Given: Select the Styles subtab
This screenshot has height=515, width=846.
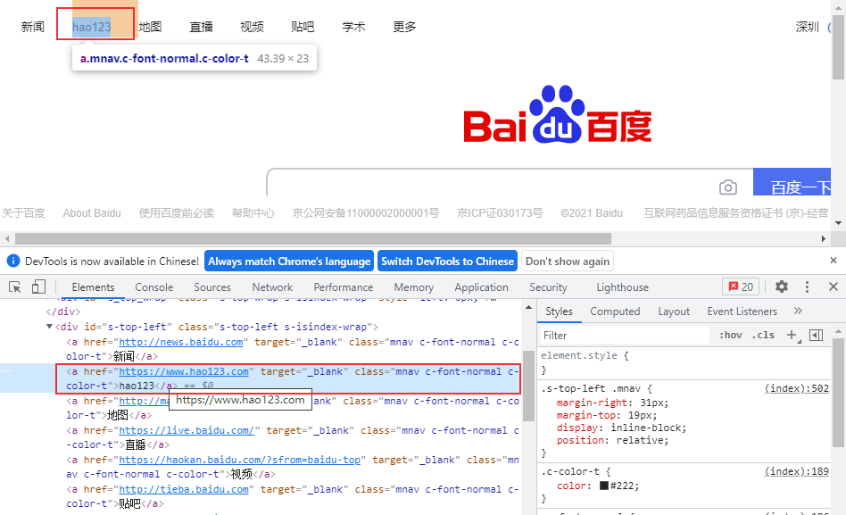Looking at the screenshot, I should click(x=559, y=311).
